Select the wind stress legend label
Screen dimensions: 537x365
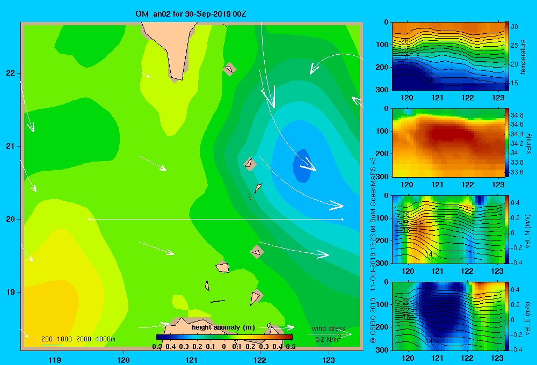(328, 328)
